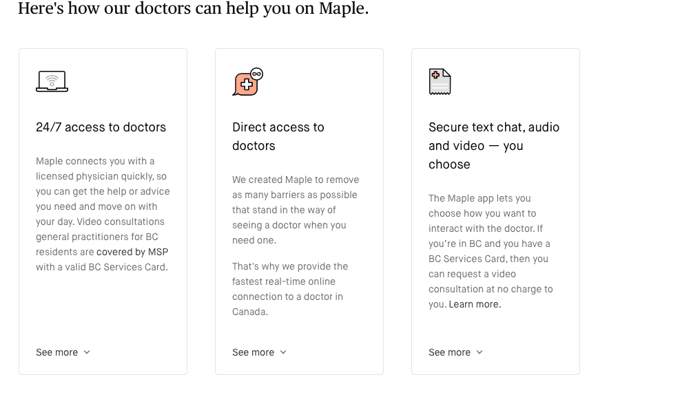The height and width of the screenshot is (399, 691).
Task: Click the Direct access to doctors heading
Action: pyautogui.click(x=278, y=136)
